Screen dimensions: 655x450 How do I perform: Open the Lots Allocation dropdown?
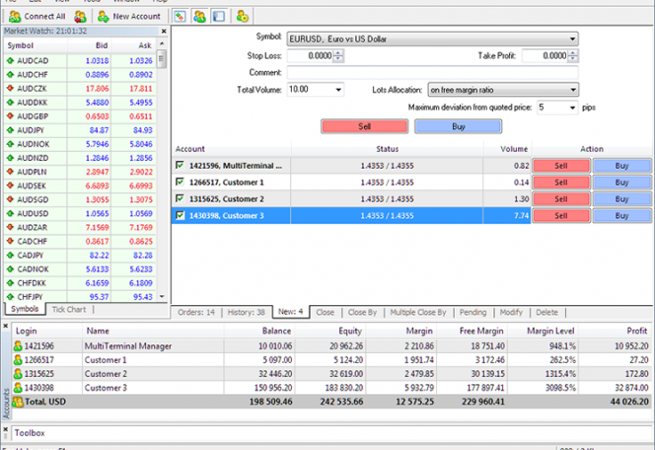pyautogui.click(x=573, y=90)
